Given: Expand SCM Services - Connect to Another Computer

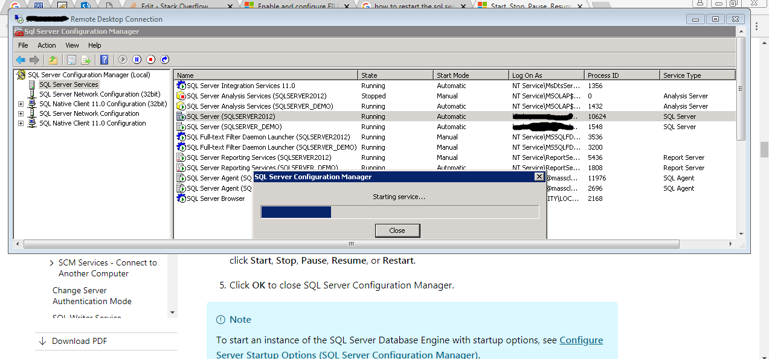Looking at the screenshot, I should pyautogui.click(x=52, y=263).
